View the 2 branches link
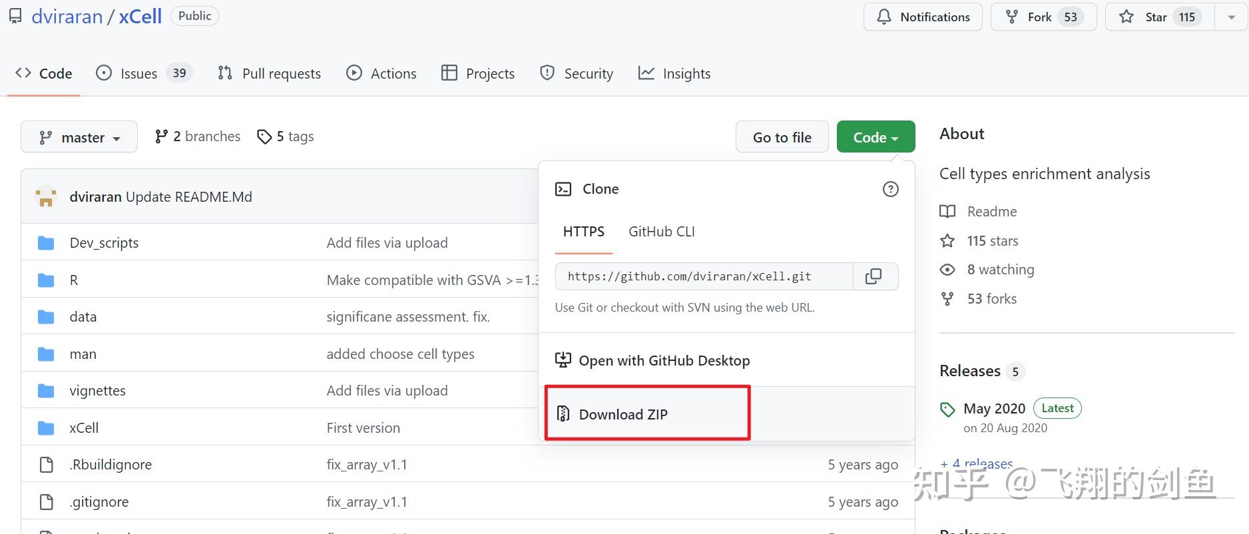 pos(198,136)
